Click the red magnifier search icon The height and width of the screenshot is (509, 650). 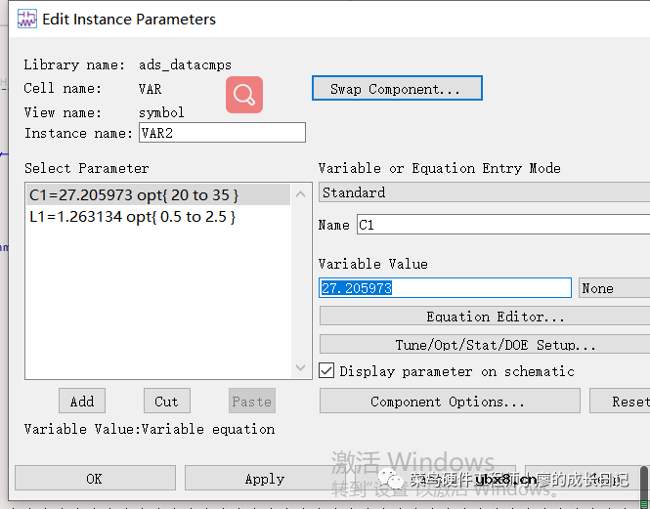point(244,95)
